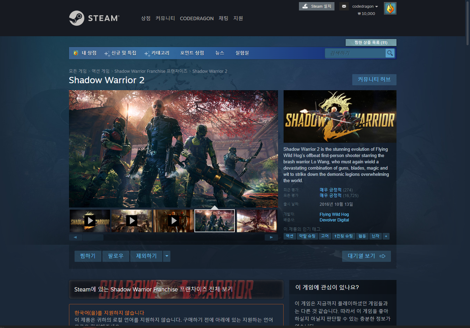Open the 뉴스 tab

(220, 53)
